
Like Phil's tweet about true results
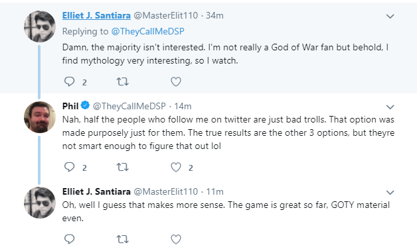(x=176, y=167)
